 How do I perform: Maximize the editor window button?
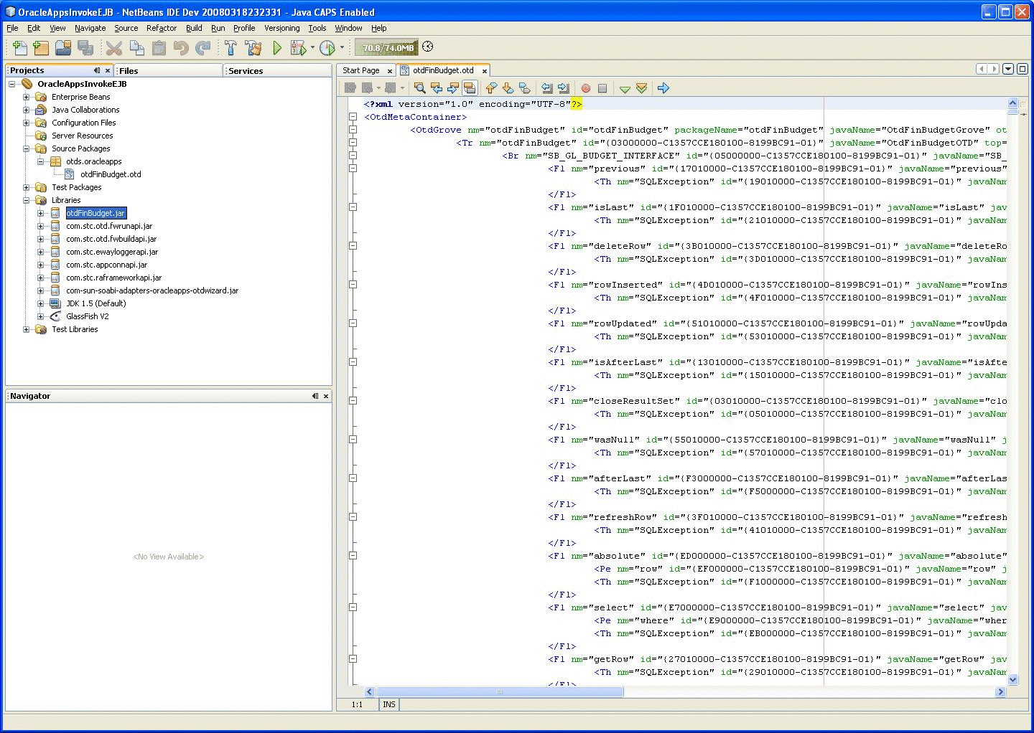coord(1022,69)
